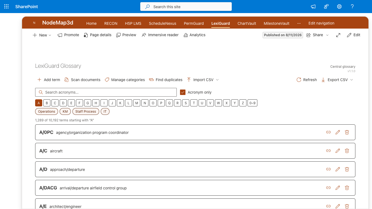Delete the A/D approach/departure term
The image size is (372, 209).
(347, 169)
